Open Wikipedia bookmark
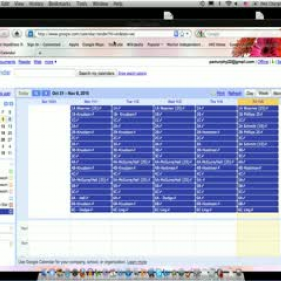281x281 pixels. [135, 44]
